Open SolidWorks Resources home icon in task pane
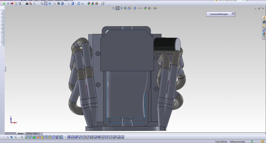The height and width of the screenshot is (143, 266). (x=264, y=18)
